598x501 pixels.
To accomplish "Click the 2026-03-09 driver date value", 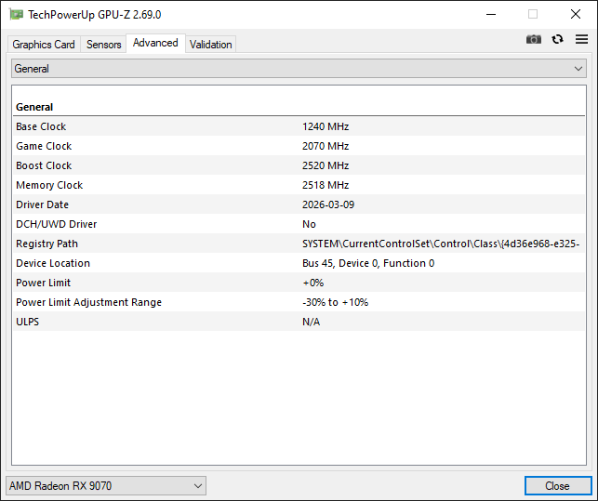I will [328, 204].
